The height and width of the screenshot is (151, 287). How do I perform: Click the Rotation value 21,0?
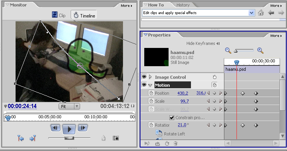point(182,125)
